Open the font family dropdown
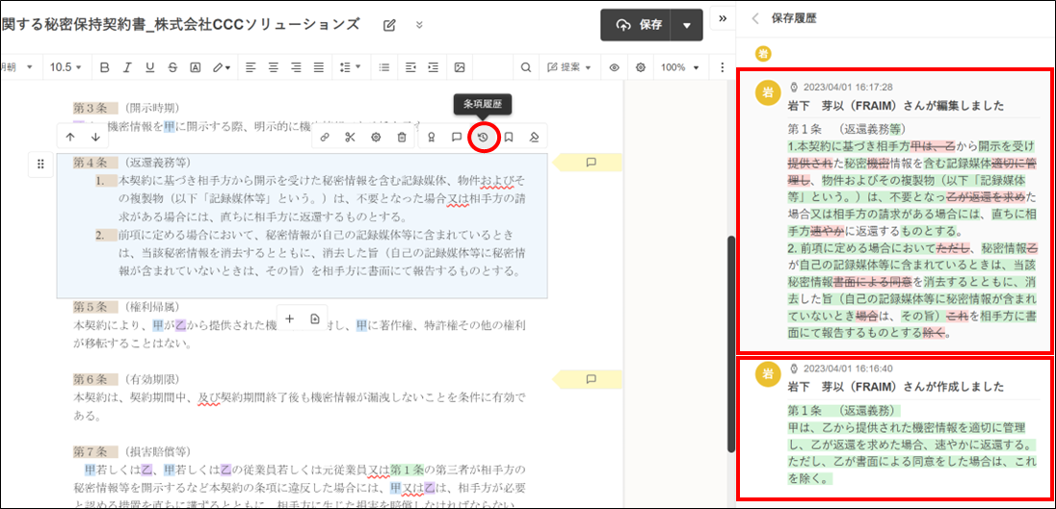Viewport: 1056px width, 509px height. [17, 67]
